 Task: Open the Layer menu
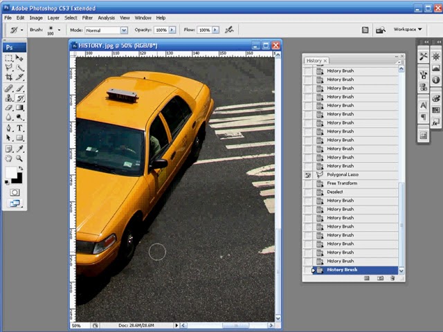[53, 18]
